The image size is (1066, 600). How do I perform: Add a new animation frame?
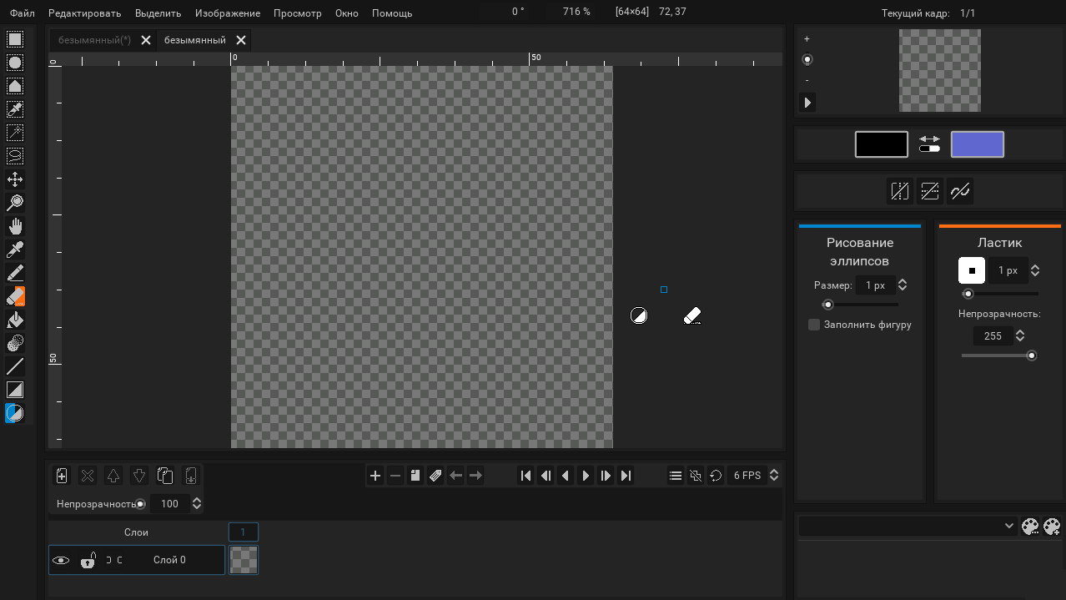pos(375,476)
